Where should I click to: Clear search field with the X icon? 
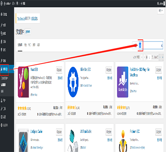pyautogui.click(x=162, y=46)
